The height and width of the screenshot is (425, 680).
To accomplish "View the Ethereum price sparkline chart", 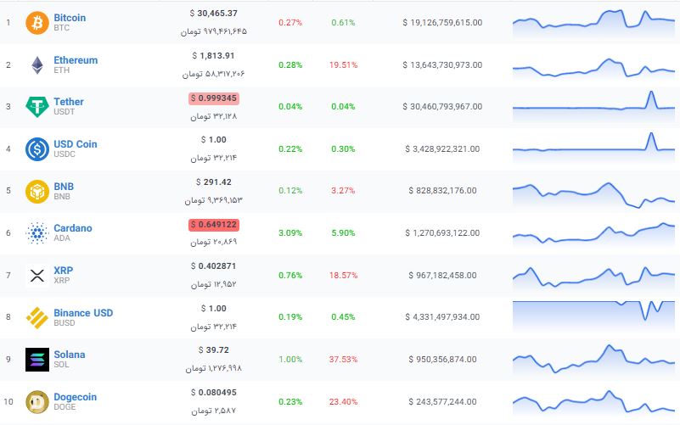I will tap(593, 68).
